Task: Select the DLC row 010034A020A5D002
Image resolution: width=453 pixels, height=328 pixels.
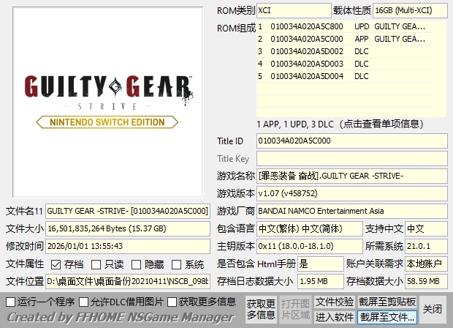Action: click(344, 51)
